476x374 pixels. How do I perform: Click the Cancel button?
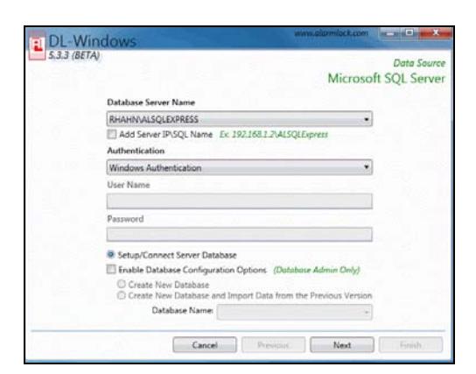(x=205, y=345)
